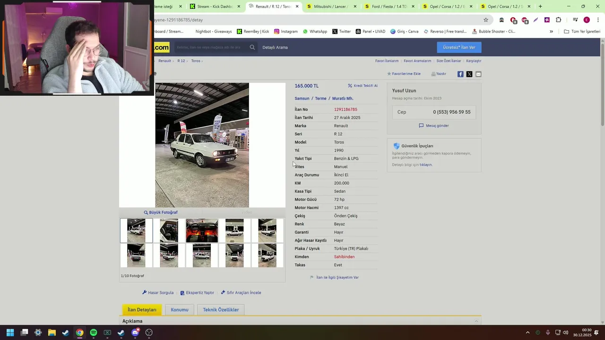Click the Hasar Sorgula link
The image size is (605, 340).
click(158, 293)
